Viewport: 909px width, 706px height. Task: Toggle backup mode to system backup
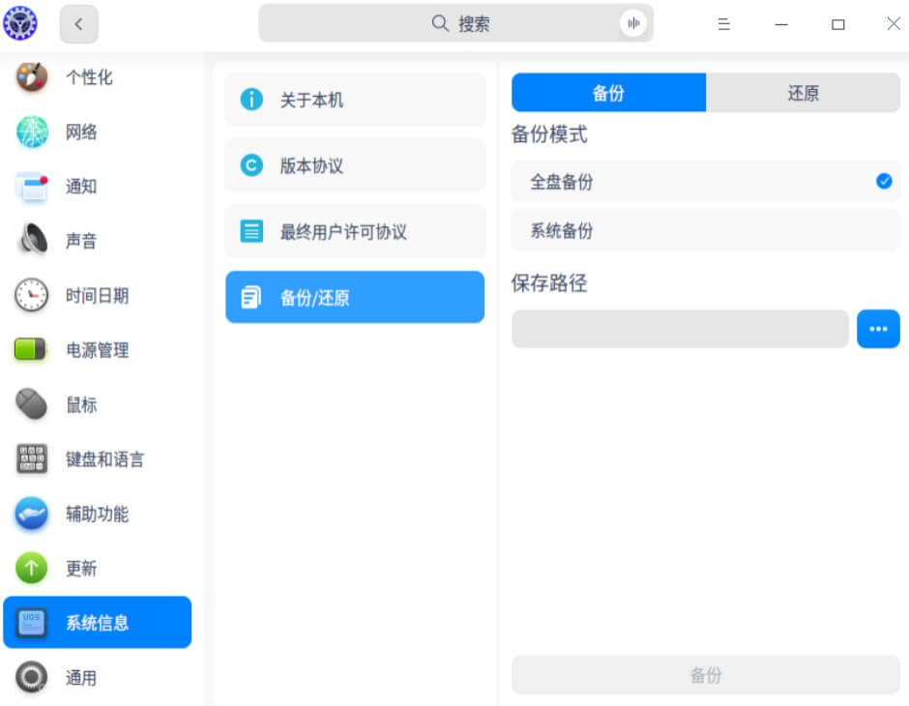tap(706, 230)
